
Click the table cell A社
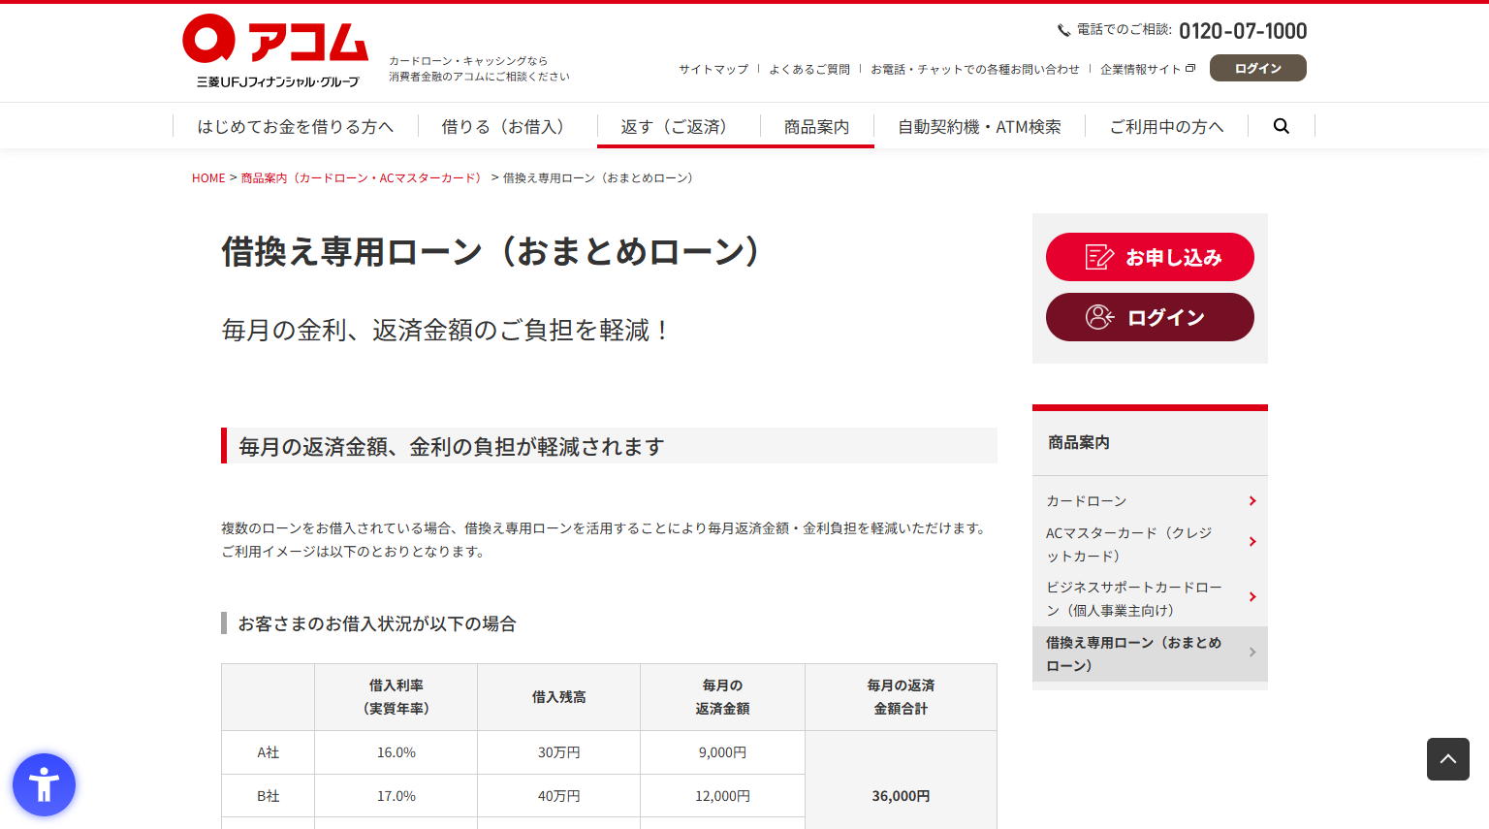coord(269,752)
